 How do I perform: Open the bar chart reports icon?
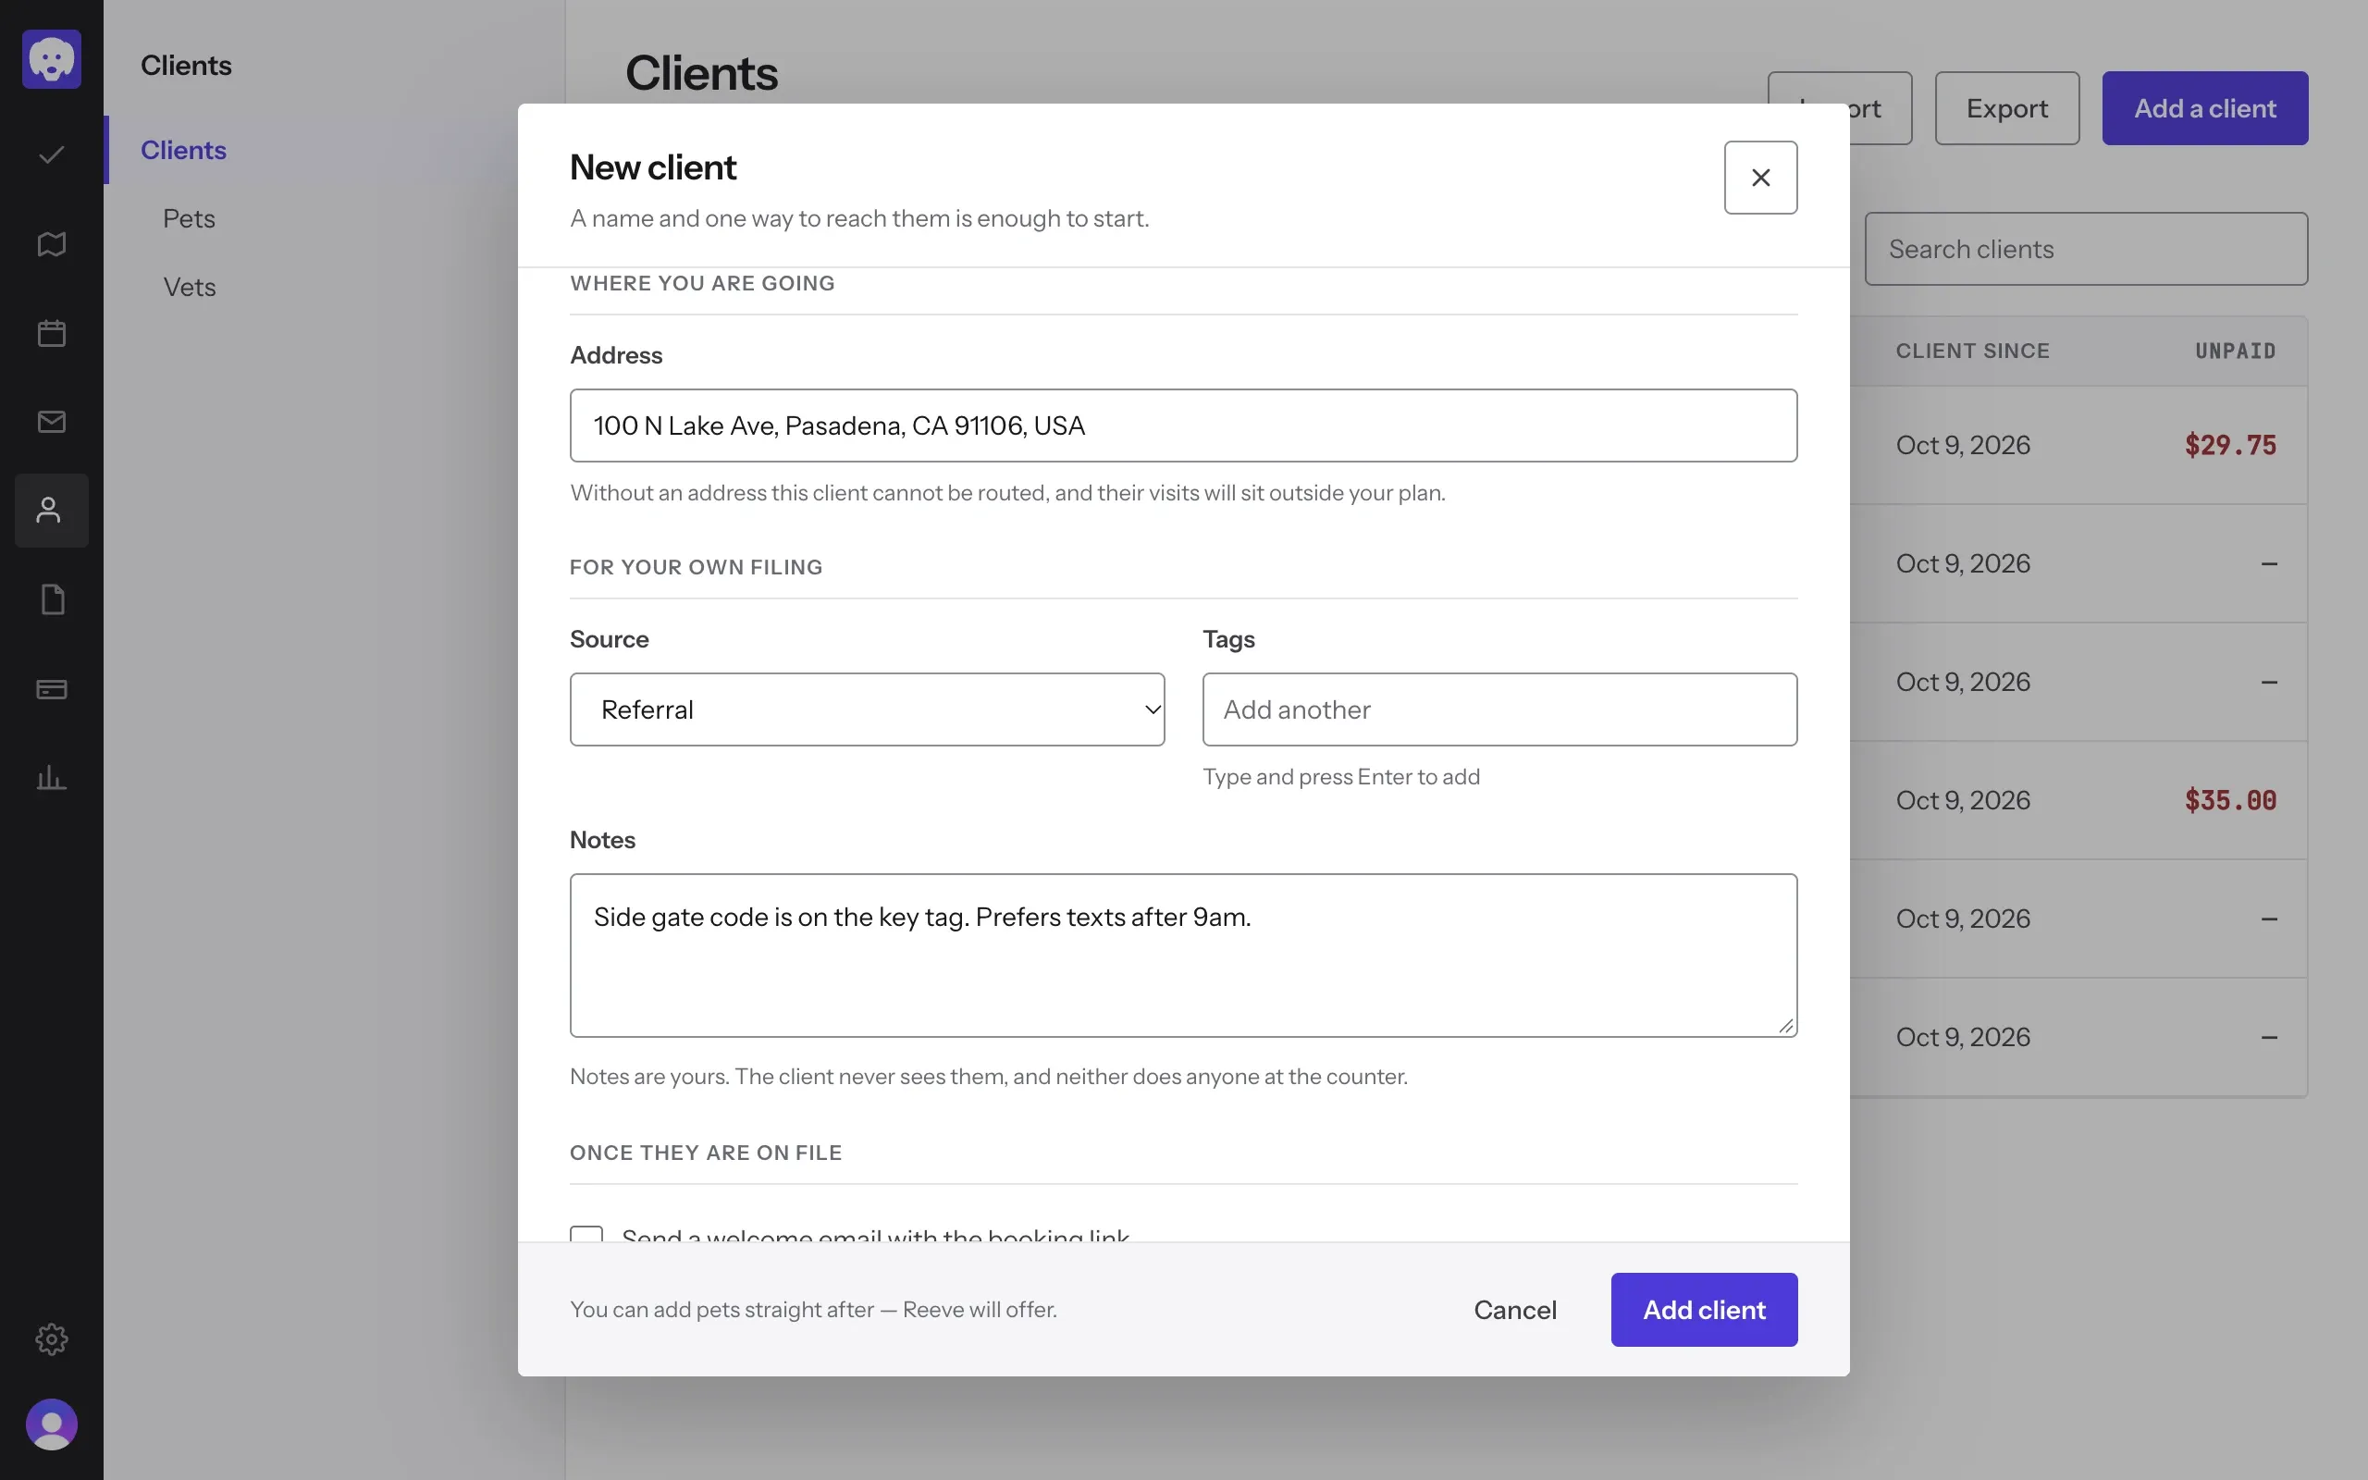pos(51,778)
